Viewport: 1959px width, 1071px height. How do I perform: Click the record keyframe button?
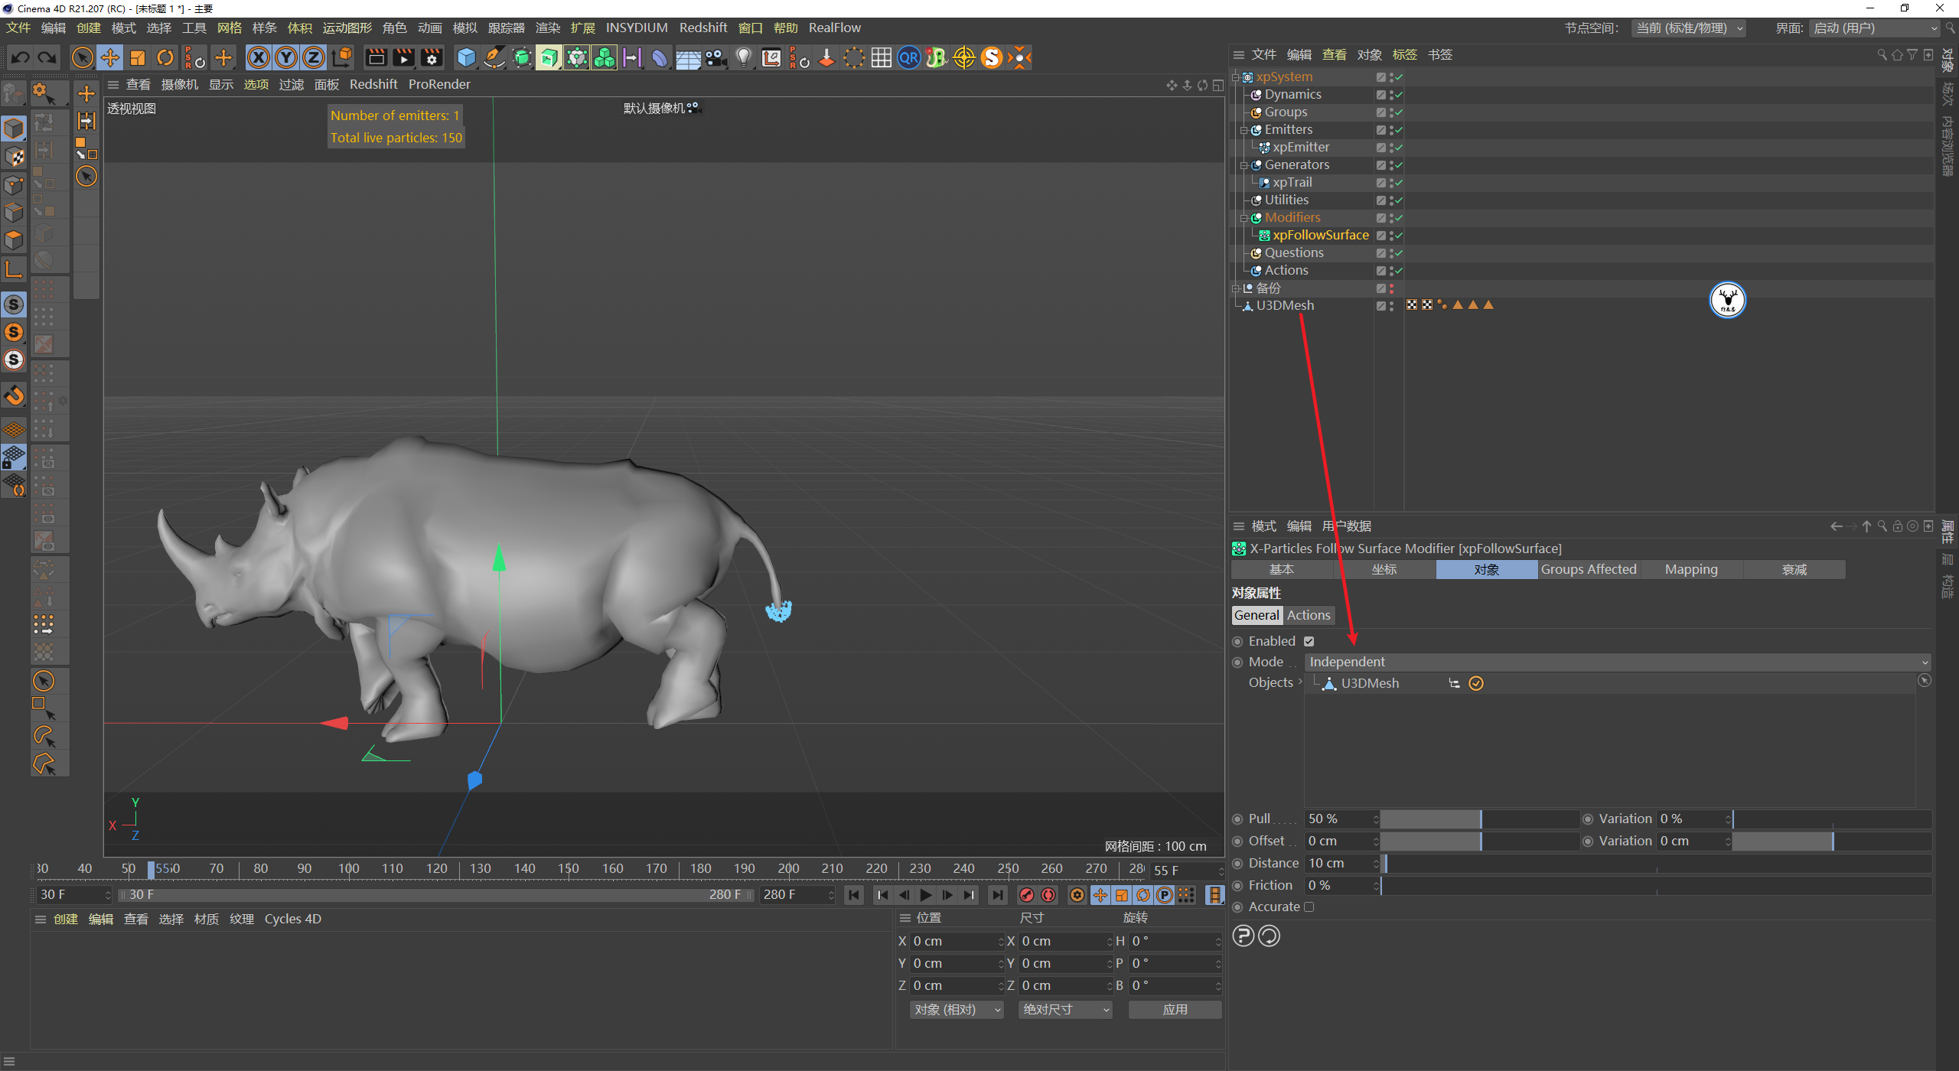[x=1027, y=895]
